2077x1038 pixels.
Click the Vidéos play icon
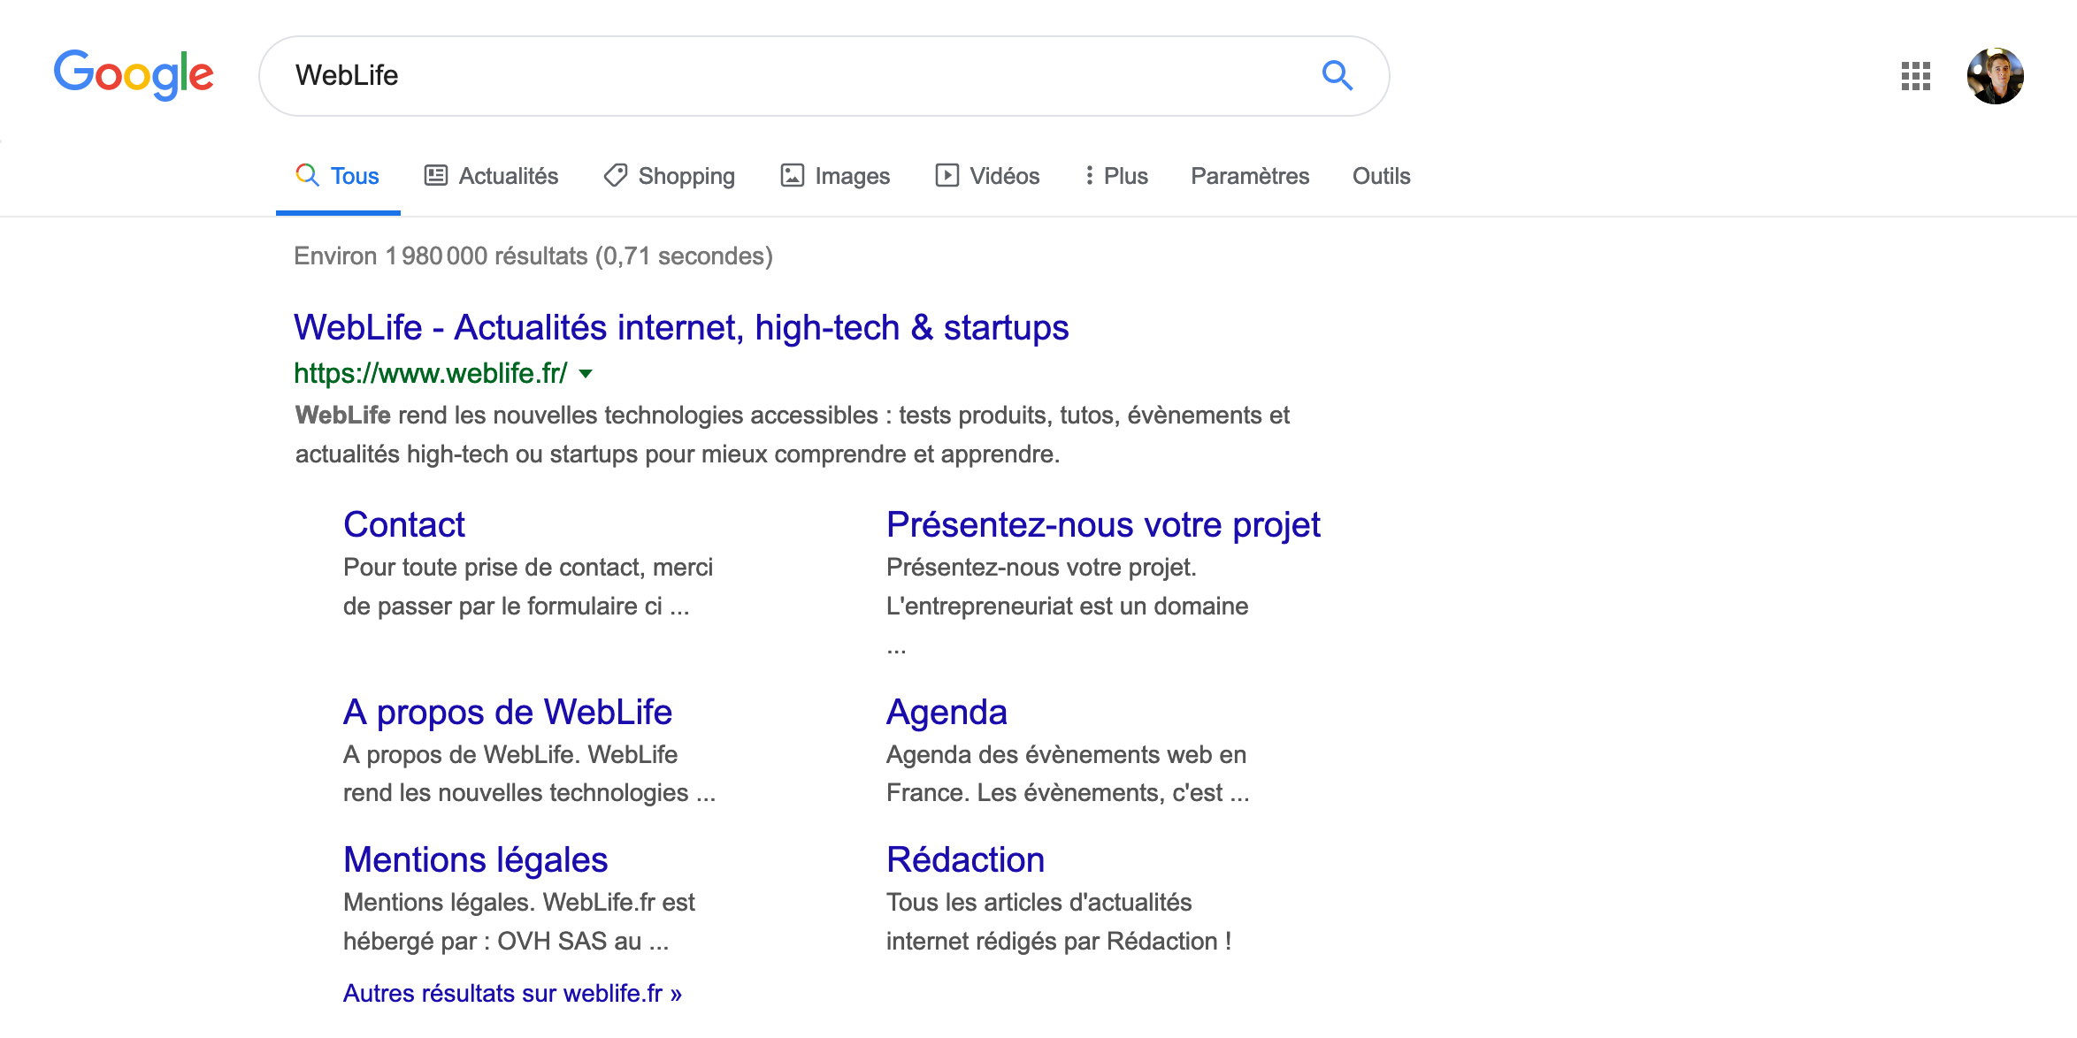coord(947,175)
